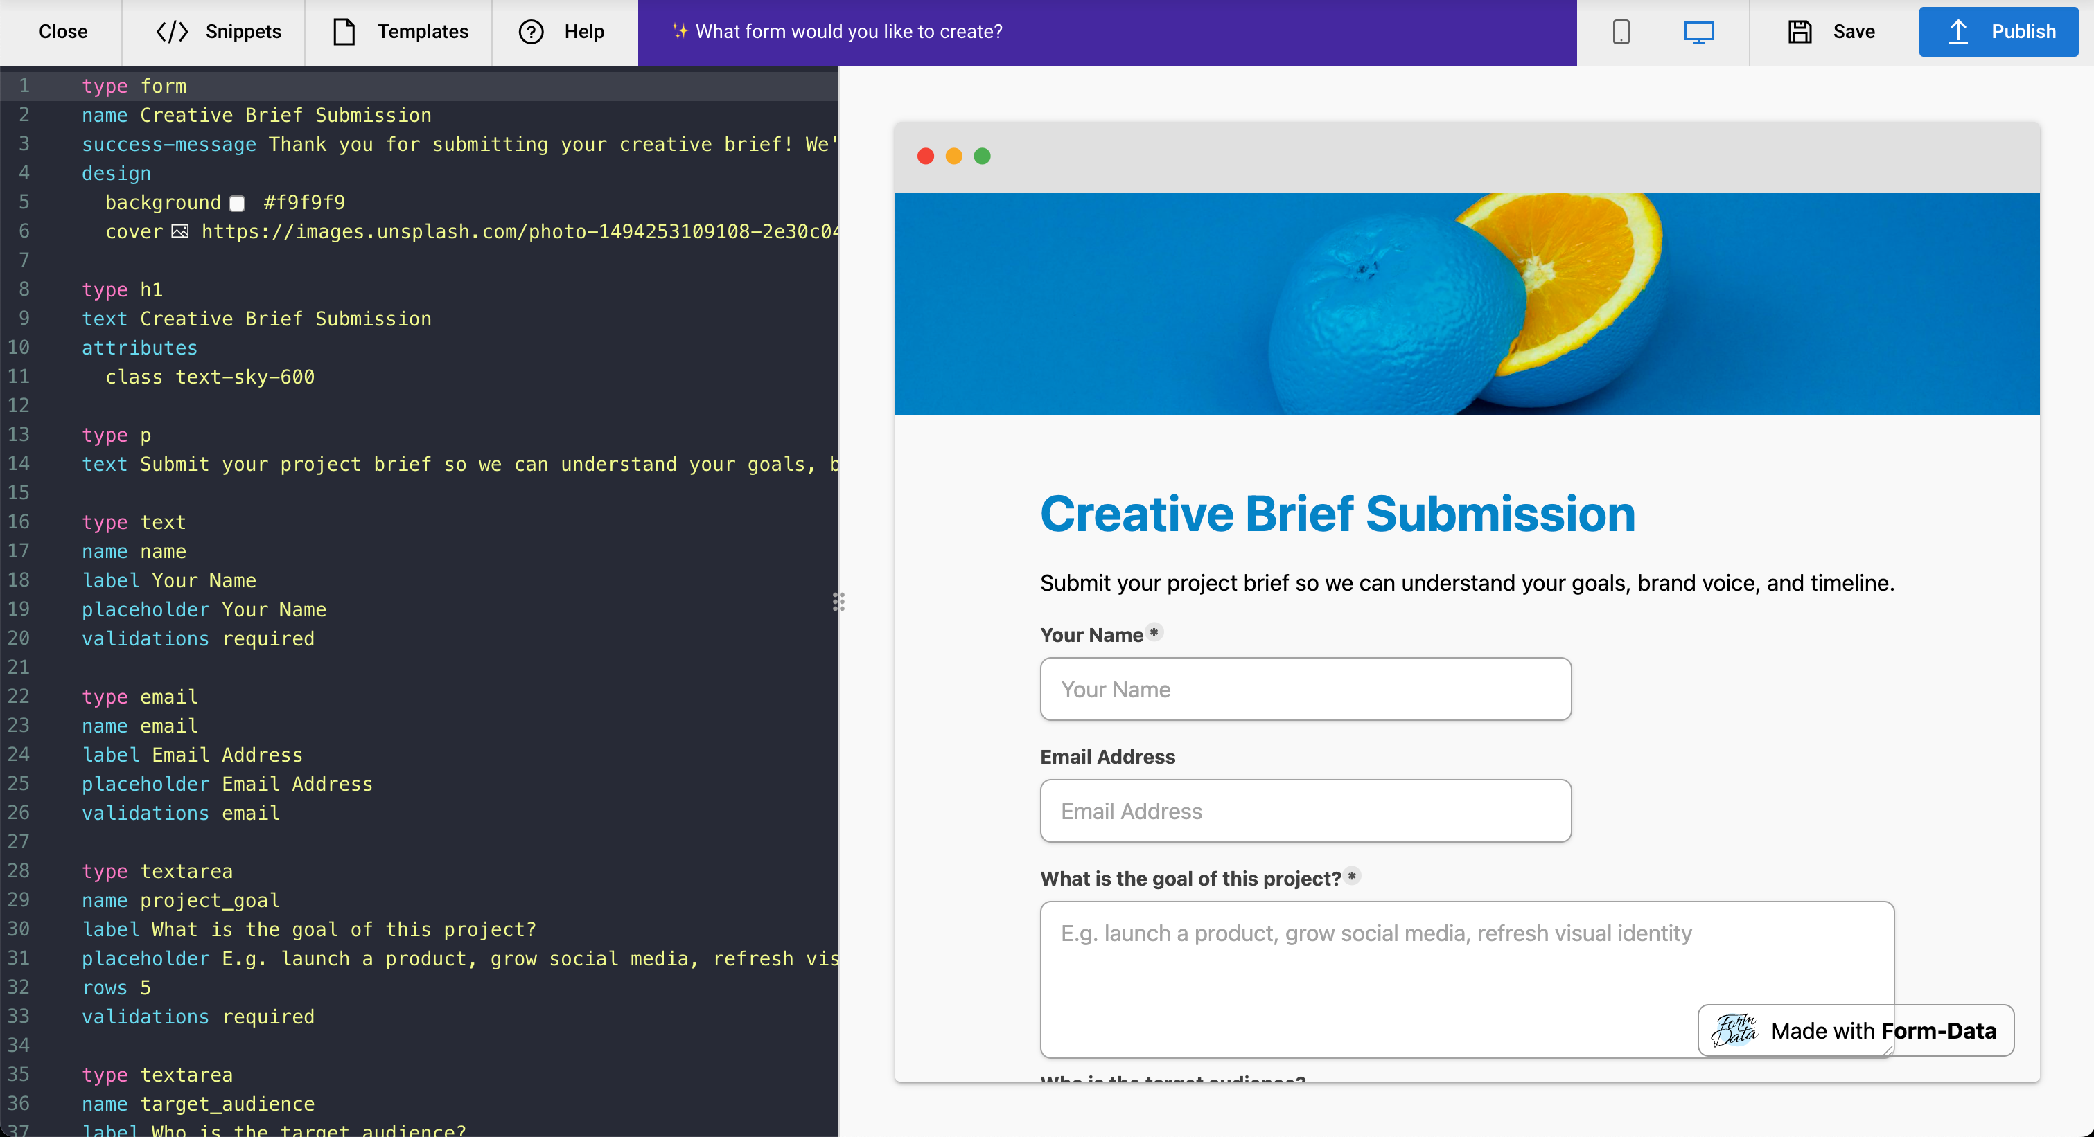Click the sparkle icon in the AI prompt bar
This screenshot has width=2094, height=1137.
[x=680, y=32]
